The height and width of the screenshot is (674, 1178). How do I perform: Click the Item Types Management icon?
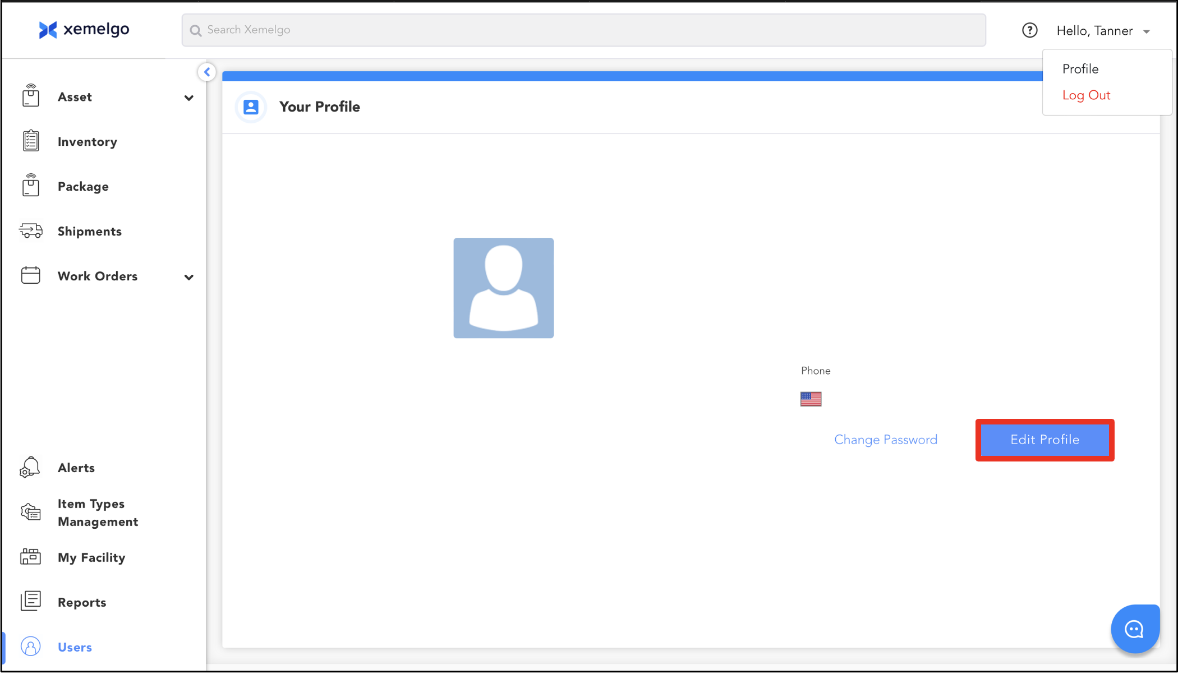(x=30, y=512)
